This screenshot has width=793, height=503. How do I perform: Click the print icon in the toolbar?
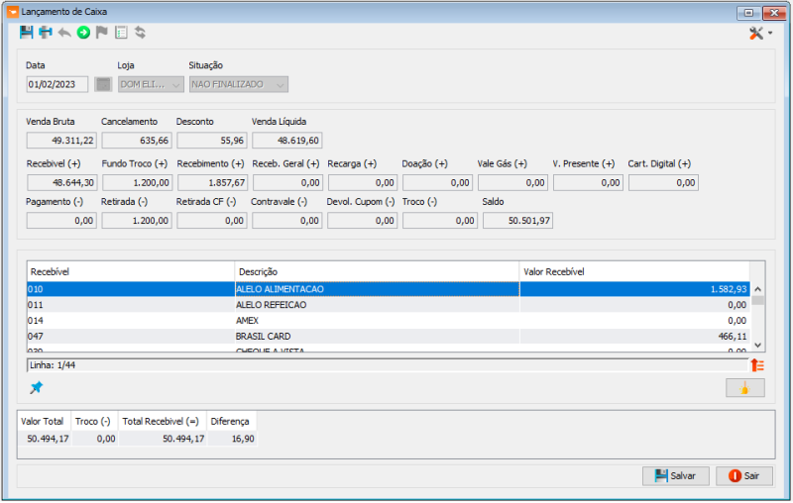pyautogui.click(x=46, y=33)
